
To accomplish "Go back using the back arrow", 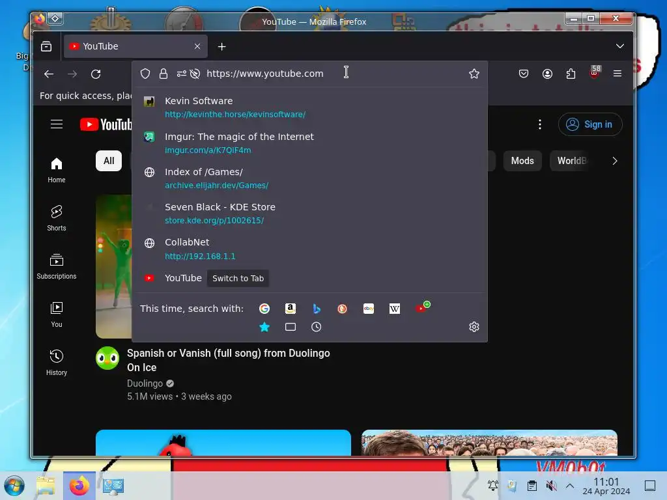I will tap(49, 74).
